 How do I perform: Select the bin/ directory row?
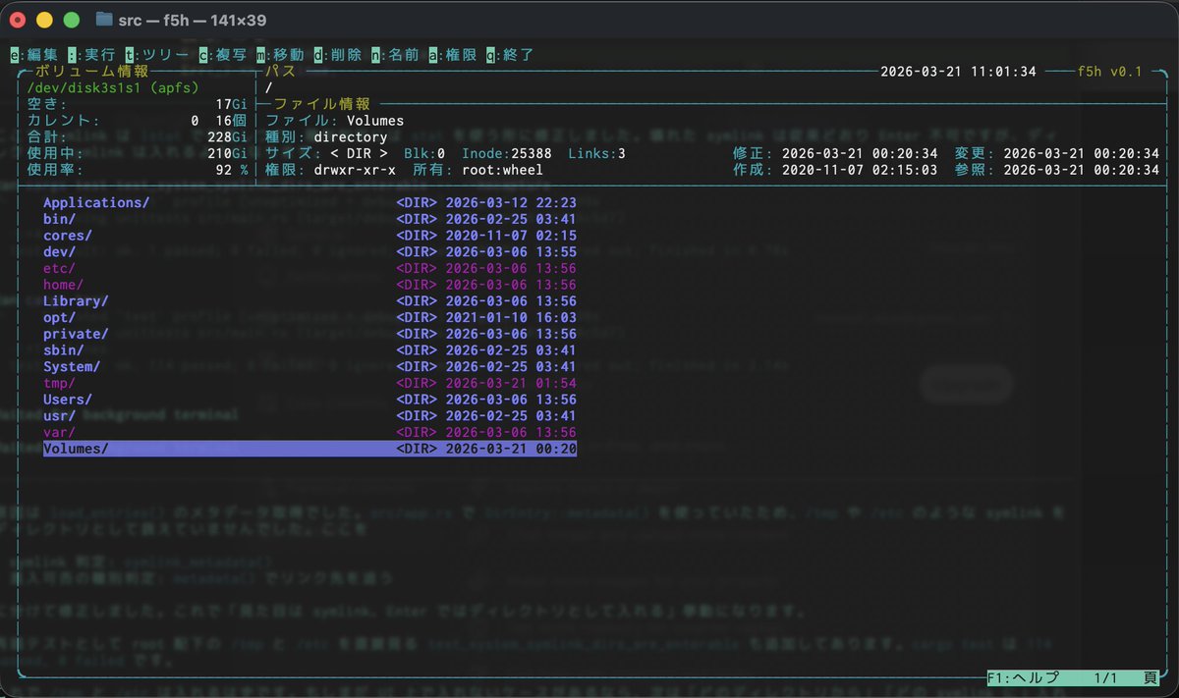tap(309, 219)
